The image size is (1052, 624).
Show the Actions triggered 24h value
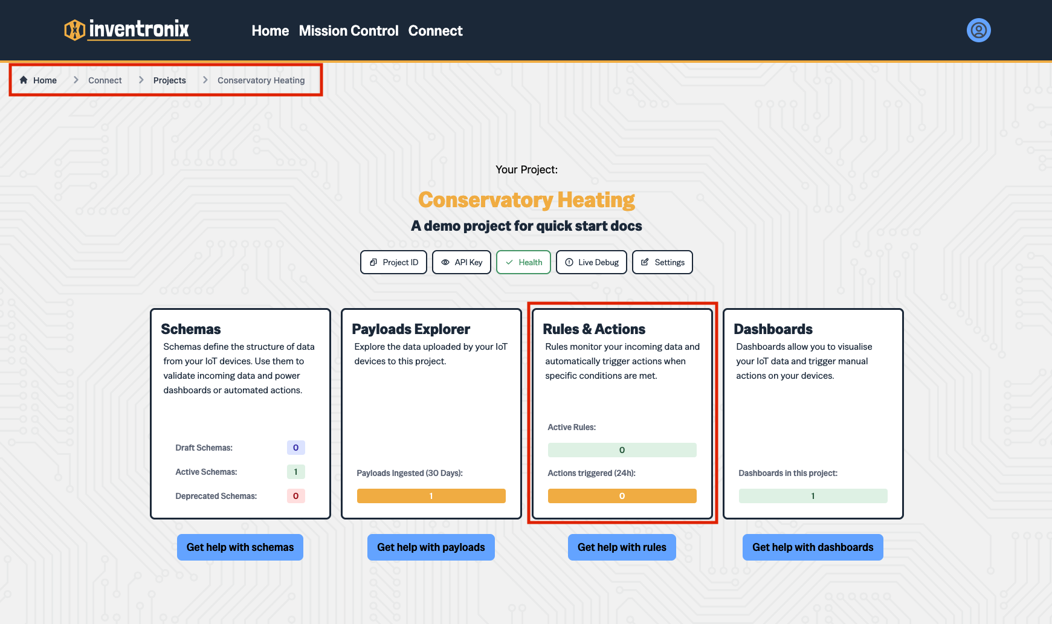622,495
